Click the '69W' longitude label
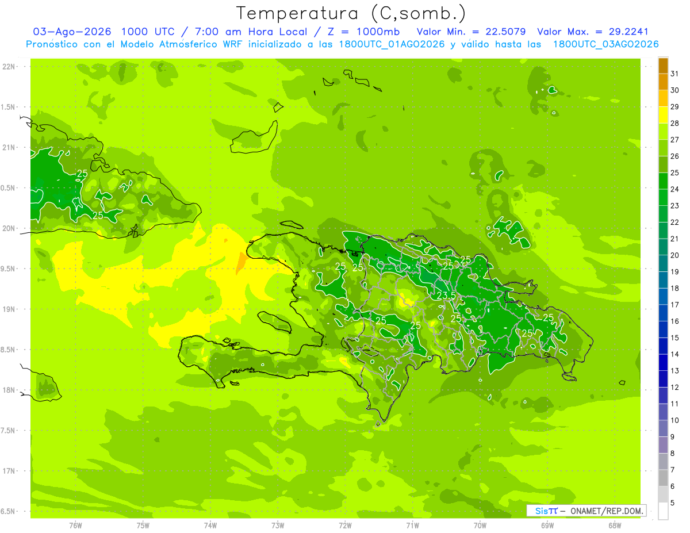 coord(547,526)
